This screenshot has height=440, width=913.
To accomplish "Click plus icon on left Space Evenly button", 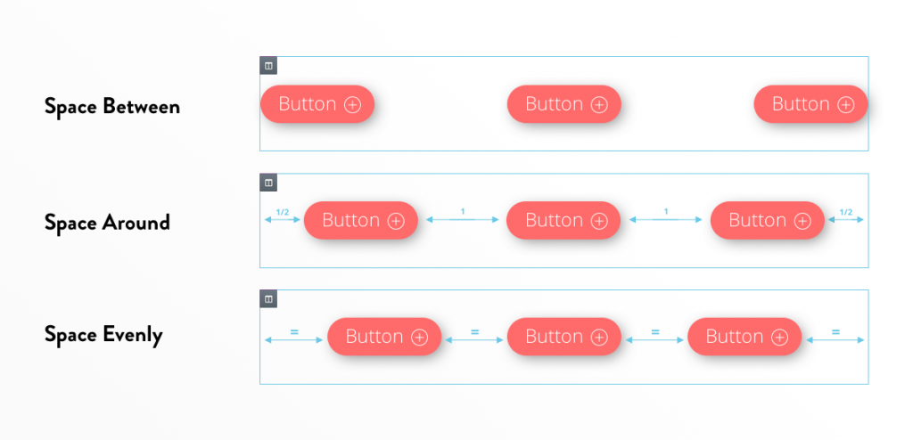I will pyautogui.click(x=420, y=338).
